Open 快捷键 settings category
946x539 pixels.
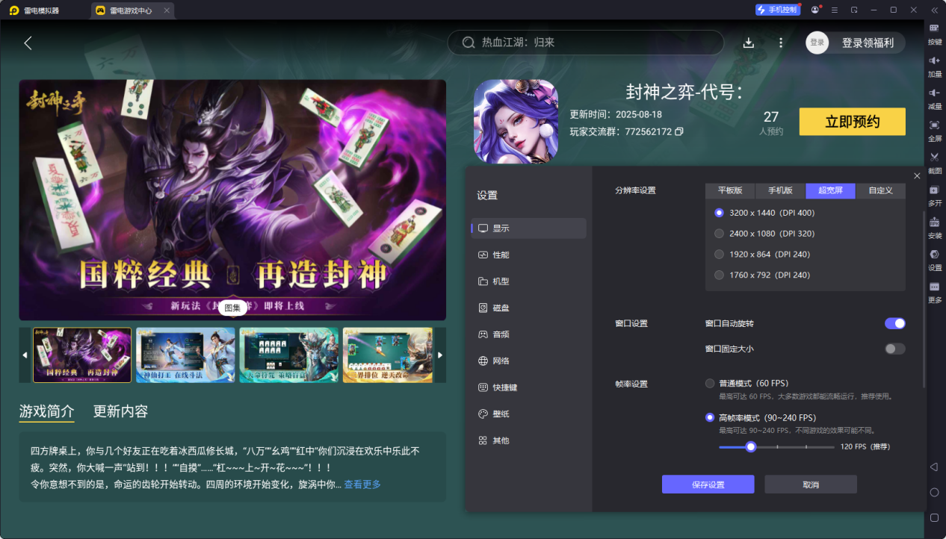coord(529,387)
